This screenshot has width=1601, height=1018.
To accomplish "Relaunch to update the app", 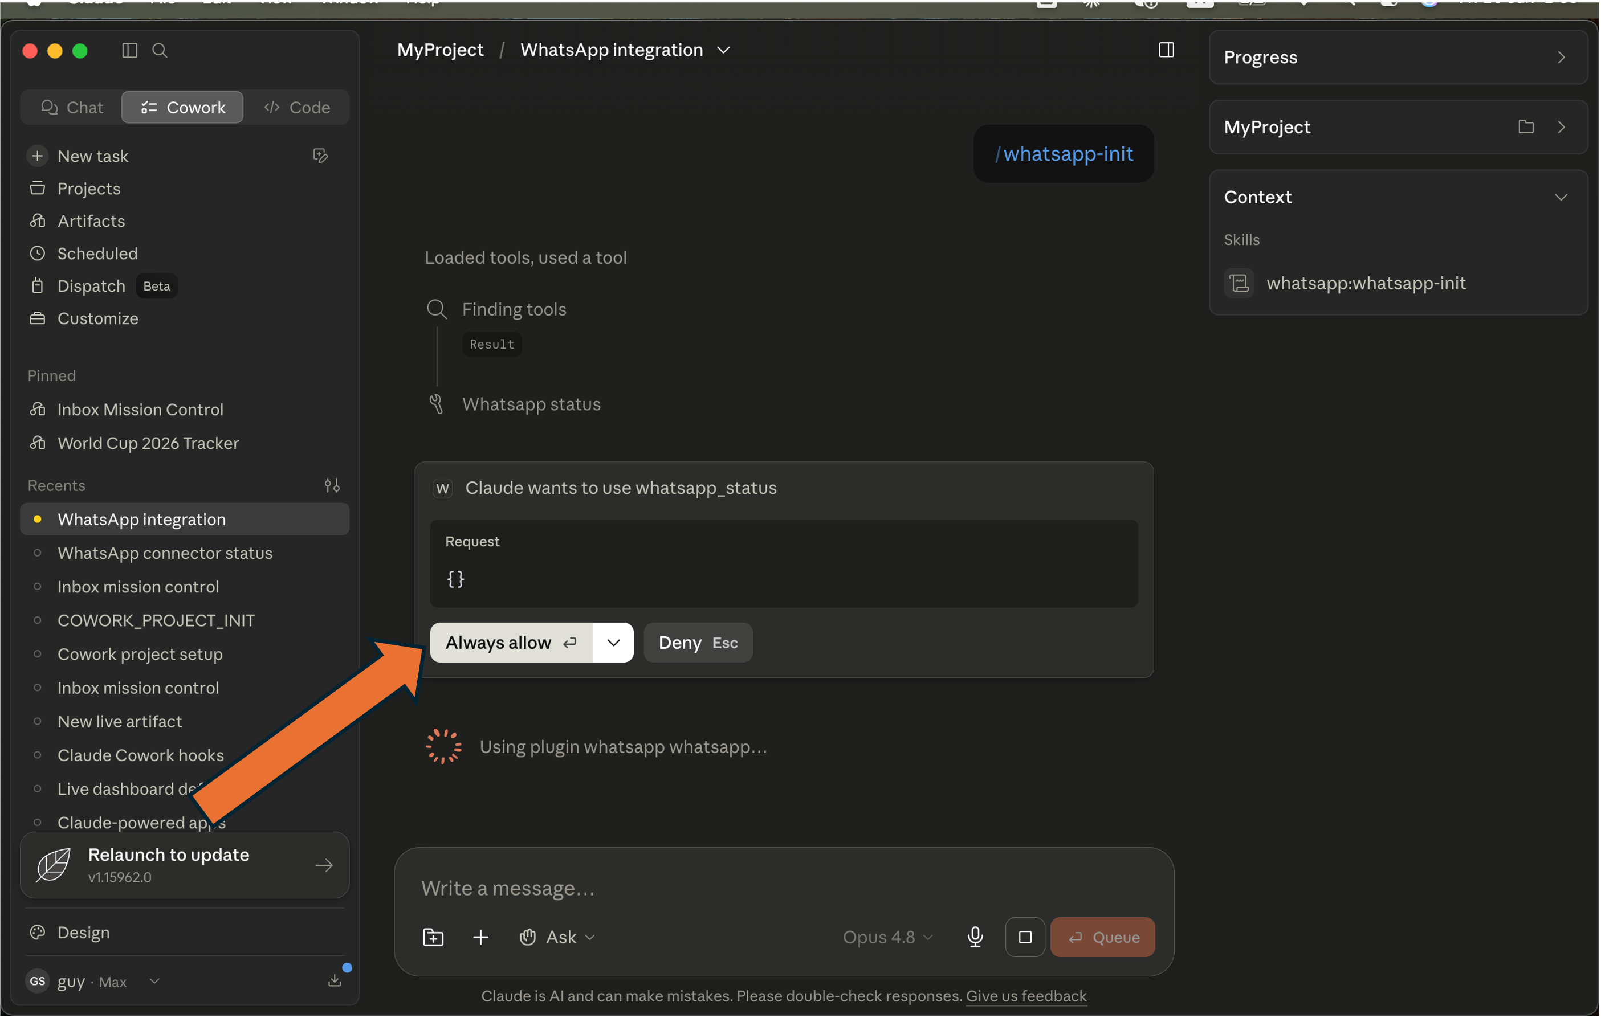I will point(185,866).
